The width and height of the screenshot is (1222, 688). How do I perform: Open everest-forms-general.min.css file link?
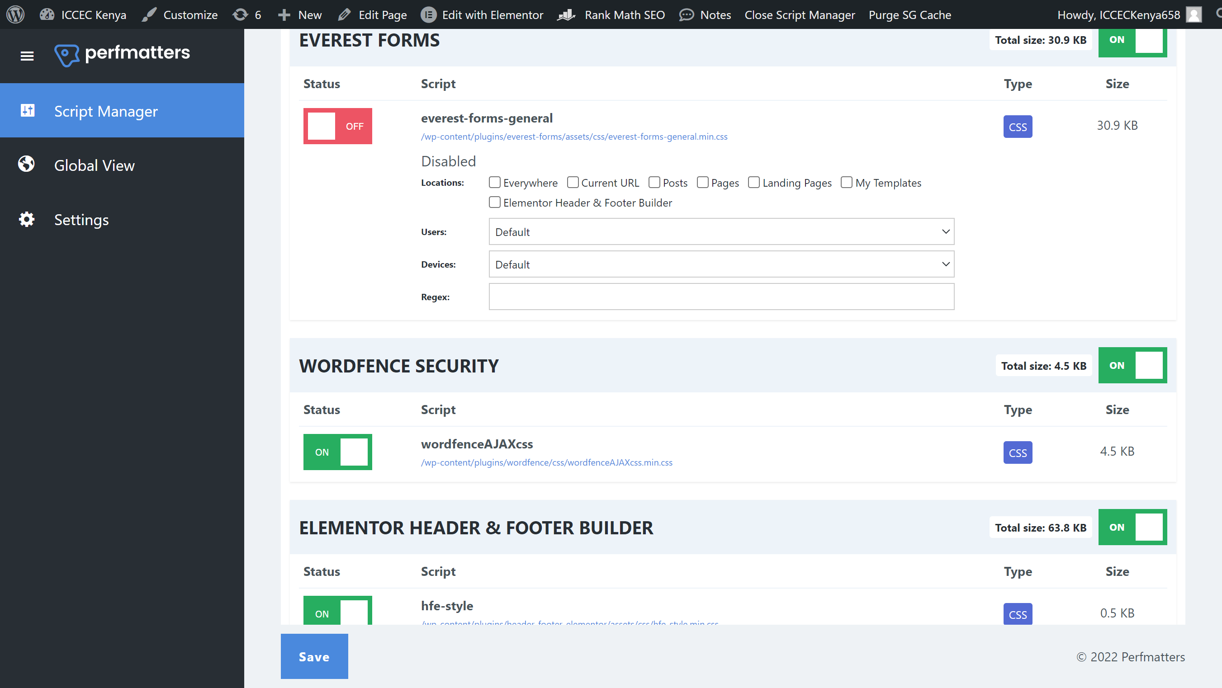tap(574, 137)
